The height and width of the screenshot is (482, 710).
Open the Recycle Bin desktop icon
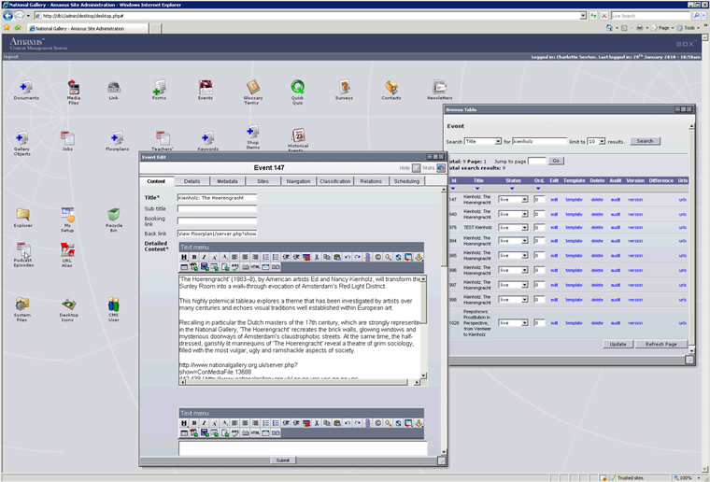(113, 216)
